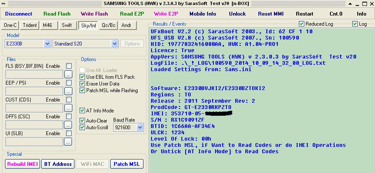Image resolution: width=375 pixels, height=173 pixels.
Task: Browse for UI (SLB) file
Action: click(68, 141)
